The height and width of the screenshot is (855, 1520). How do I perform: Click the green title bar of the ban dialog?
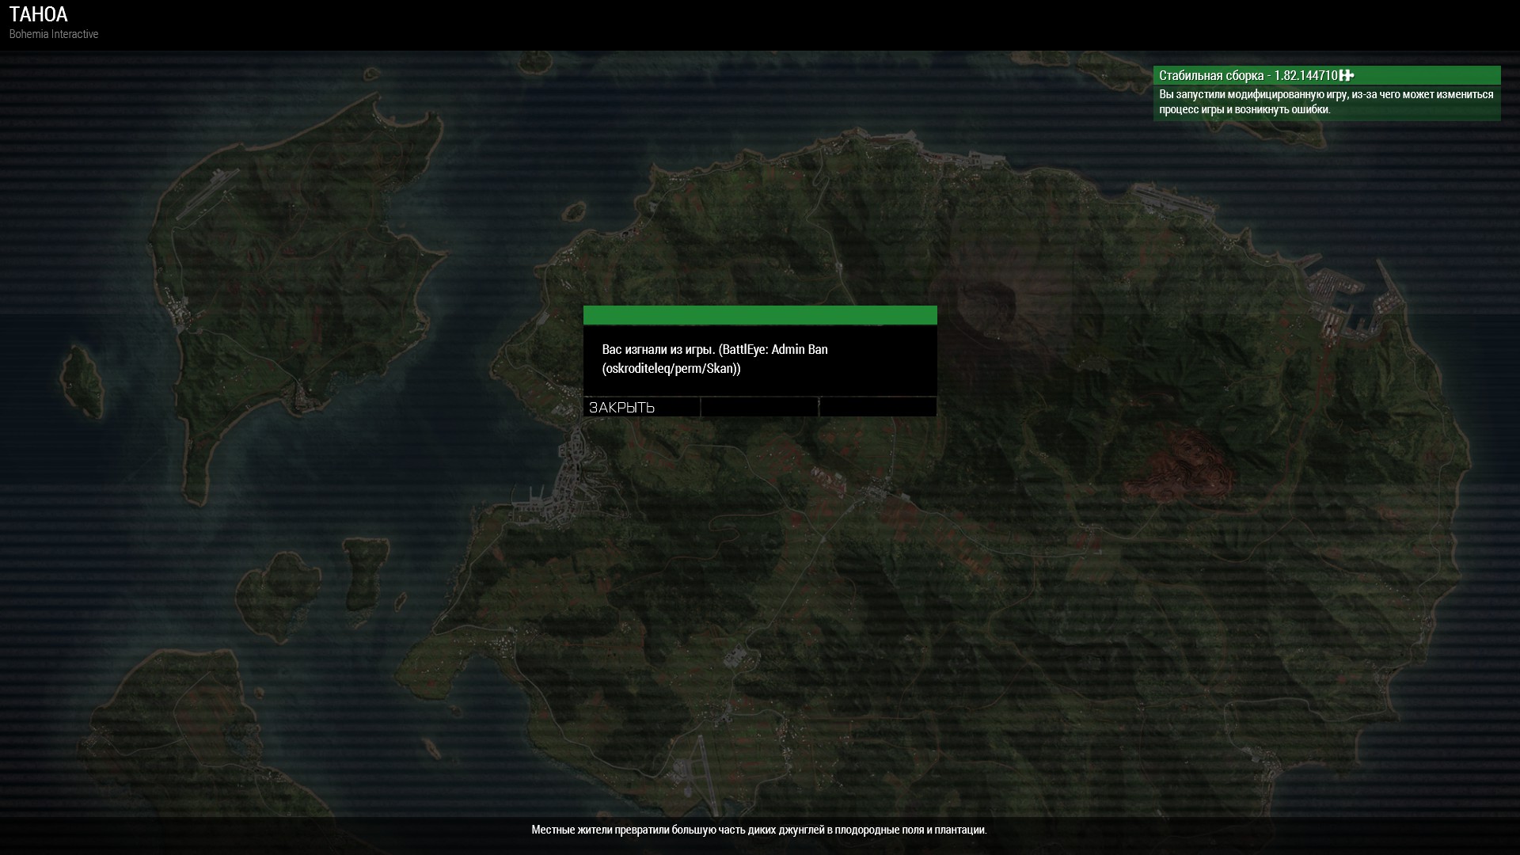point(760,315)
